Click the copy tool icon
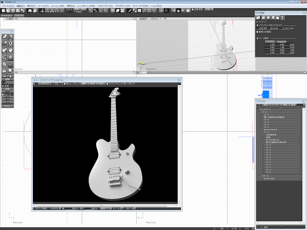The height and width of the screenshot is (230, 307). point(4,50)
